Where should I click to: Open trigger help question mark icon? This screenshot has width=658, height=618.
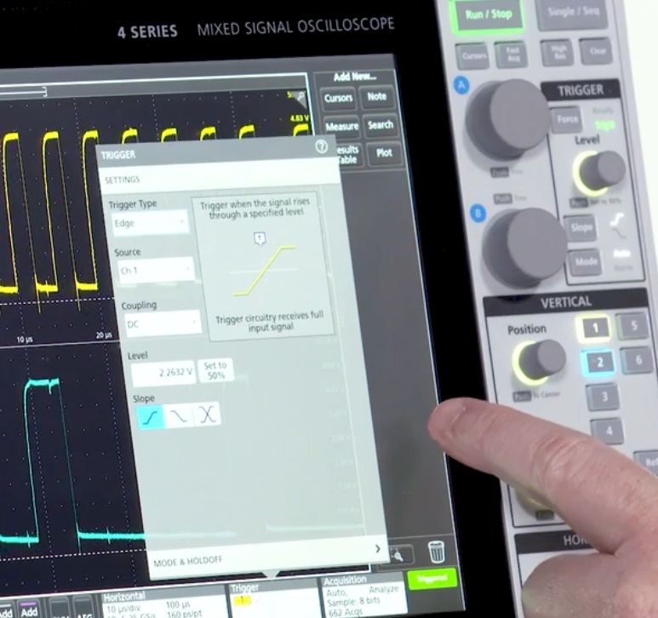click(x=321, y=146)
